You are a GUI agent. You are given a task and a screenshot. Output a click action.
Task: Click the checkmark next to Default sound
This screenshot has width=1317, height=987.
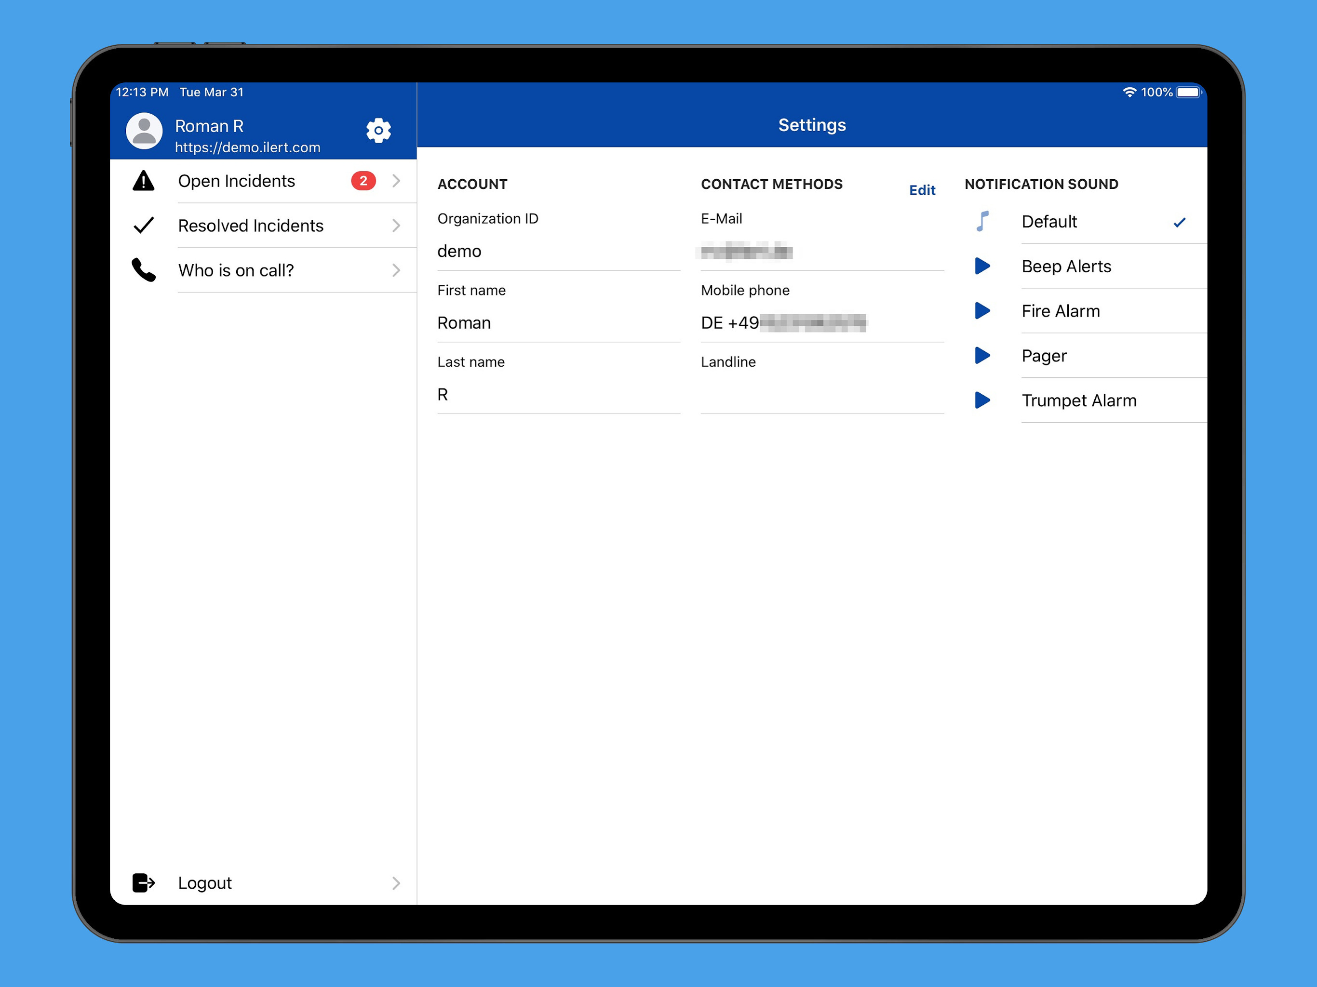click(x=1180, y=222)
